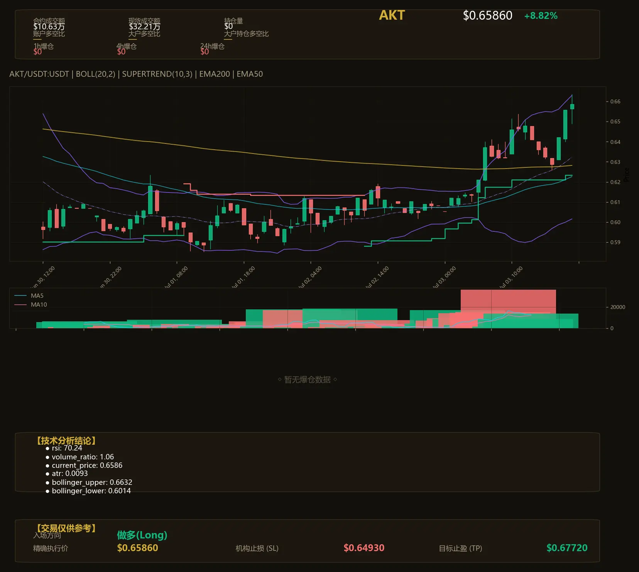Viewport: 639px width, 572px height.
Task: Click the $0 value under 4h爆仓
Action: click(x=121, y=52)
